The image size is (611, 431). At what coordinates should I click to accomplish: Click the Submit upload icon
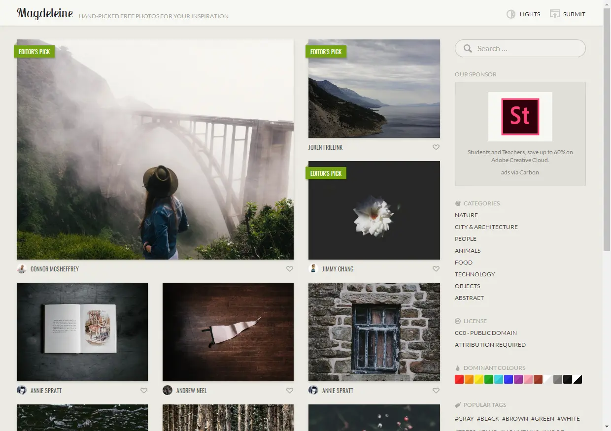click(555, 14)
